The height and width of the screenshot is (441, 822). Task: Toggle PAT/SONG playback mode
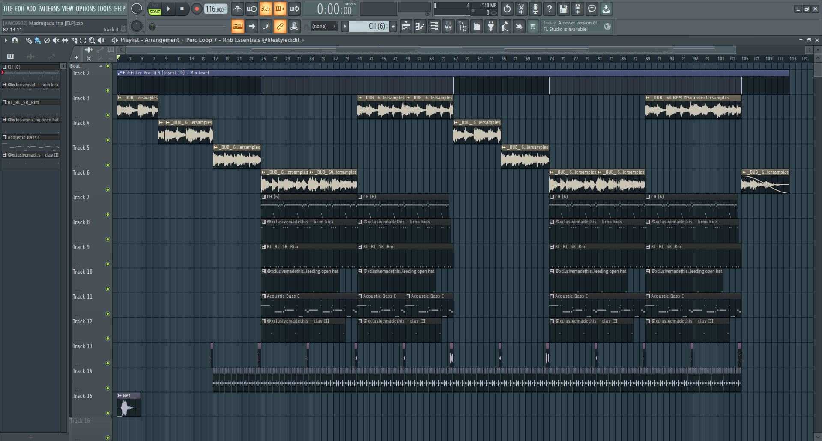click(x=155, y=9)
